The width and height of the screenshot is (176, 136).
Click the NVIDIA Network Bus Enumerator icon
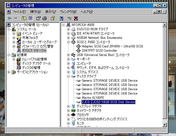pyautogui.click(x=73, y=38)
